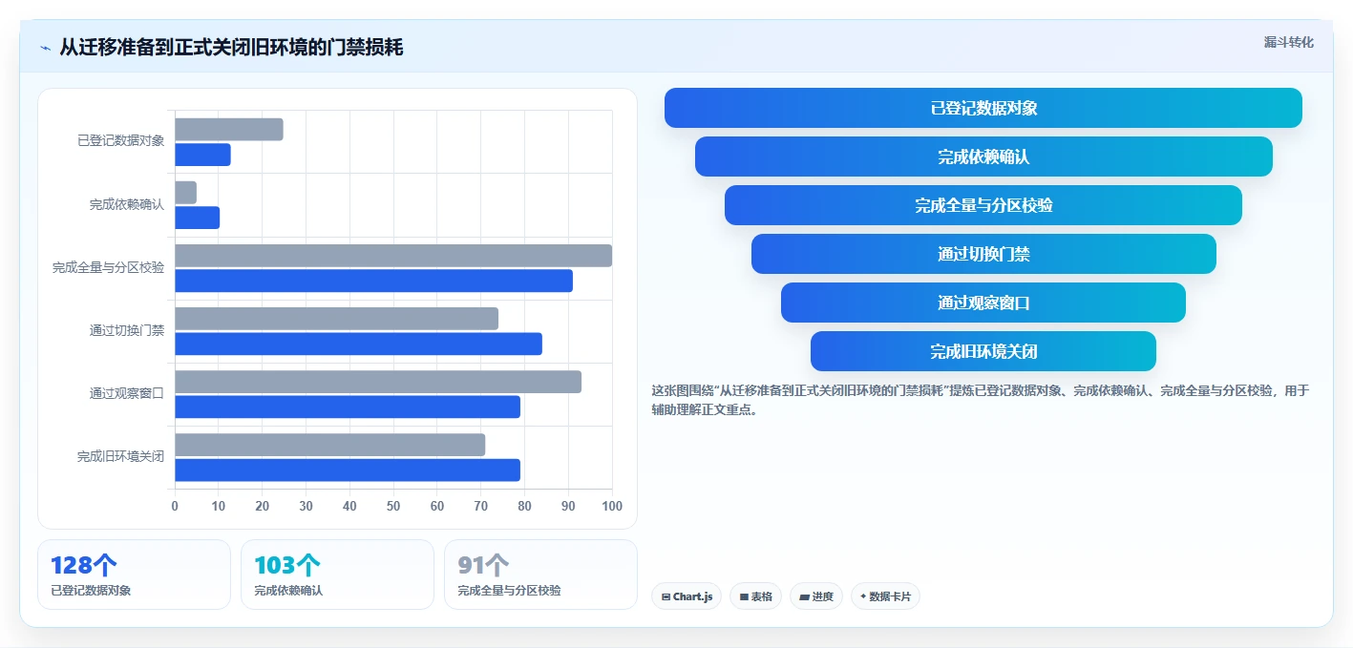Click gray bar for 已登记数据对象
This screenshot has width=1353, height=648.
click(229, 130)
